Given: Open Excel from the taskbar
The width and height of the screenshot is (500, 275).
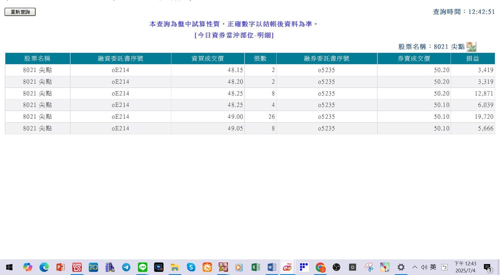Looking at the screenshot, I should [x=256, y=267].
